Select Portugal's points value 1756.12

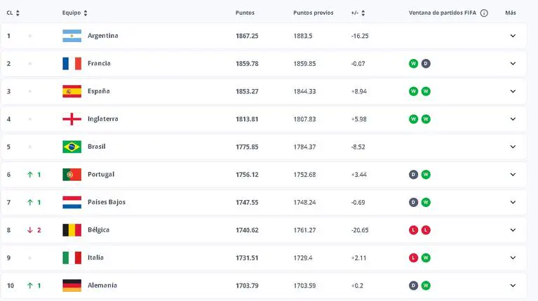coord(247,175)
